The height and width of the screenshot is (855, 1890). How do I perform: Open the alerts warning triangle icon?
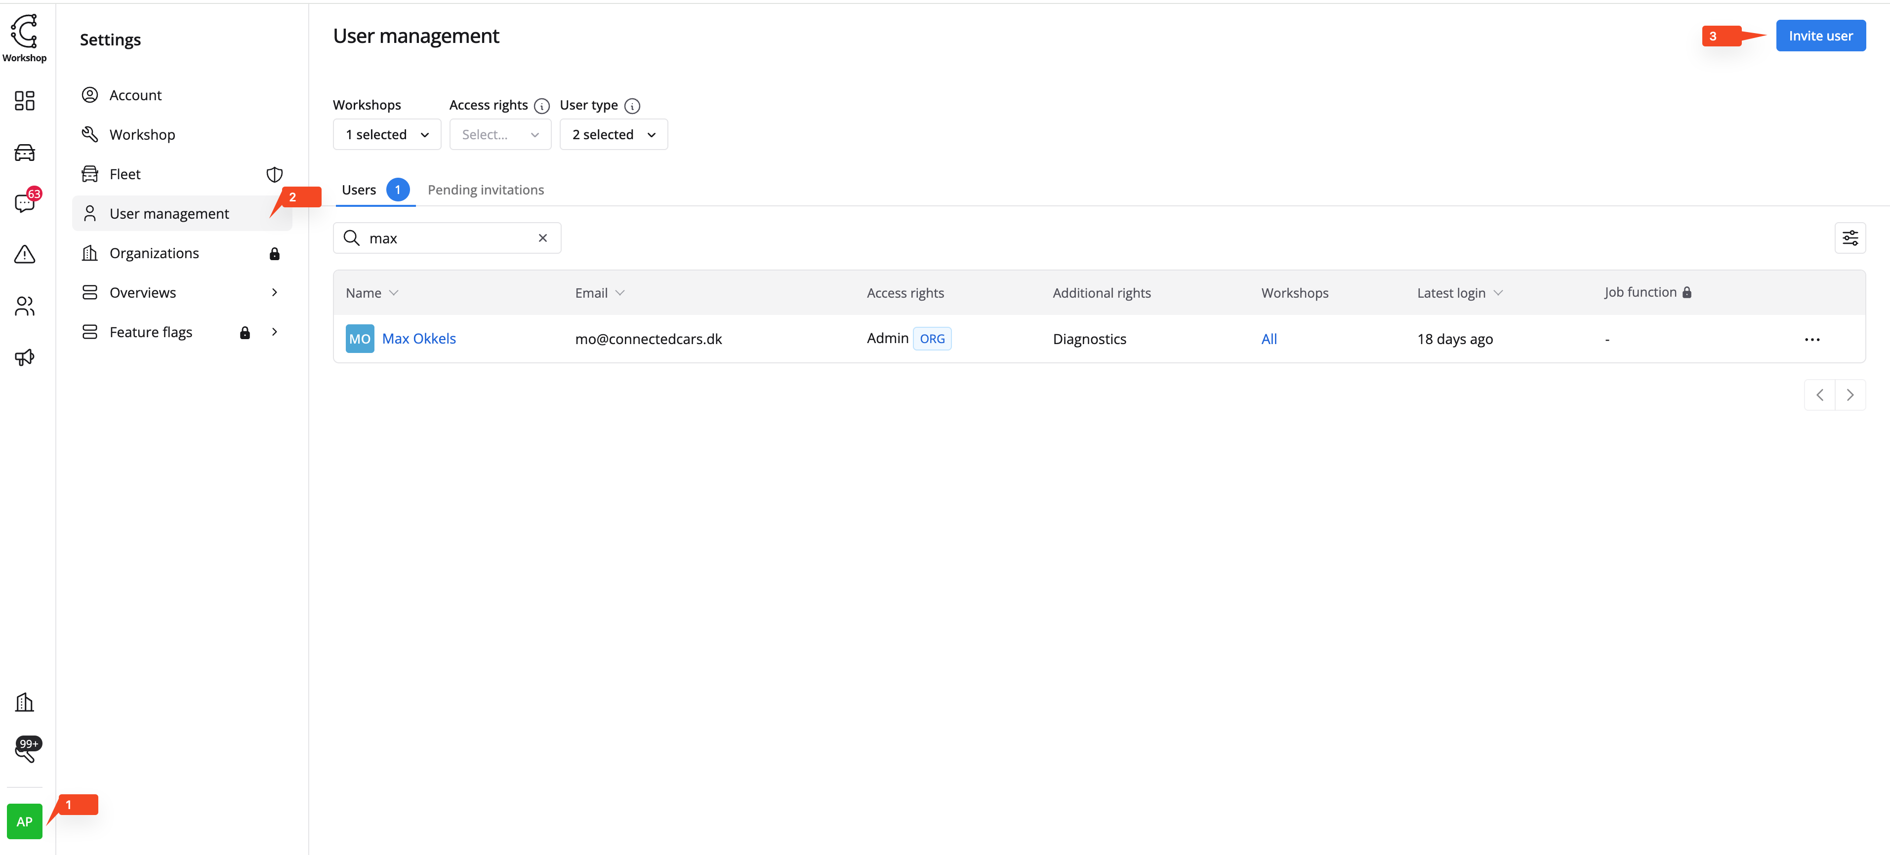[24, 254]
